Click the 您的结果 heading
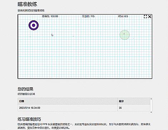This screenshot has height=130, width=168. coord(25,89)
